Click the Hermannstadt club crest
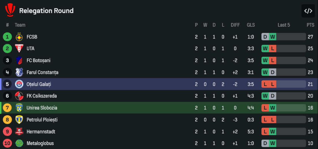 19,132
